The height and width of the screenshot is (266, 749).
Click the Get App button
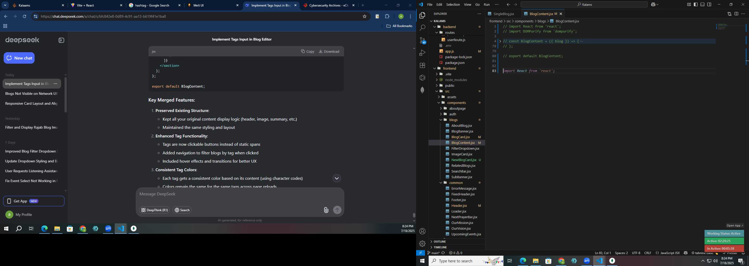[34, 201]
